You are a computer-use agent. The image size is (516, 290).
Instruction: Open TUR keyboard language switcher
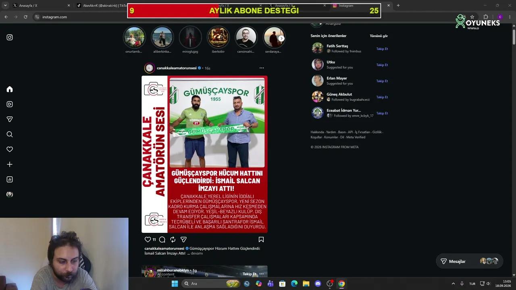(x=472, y=284)
